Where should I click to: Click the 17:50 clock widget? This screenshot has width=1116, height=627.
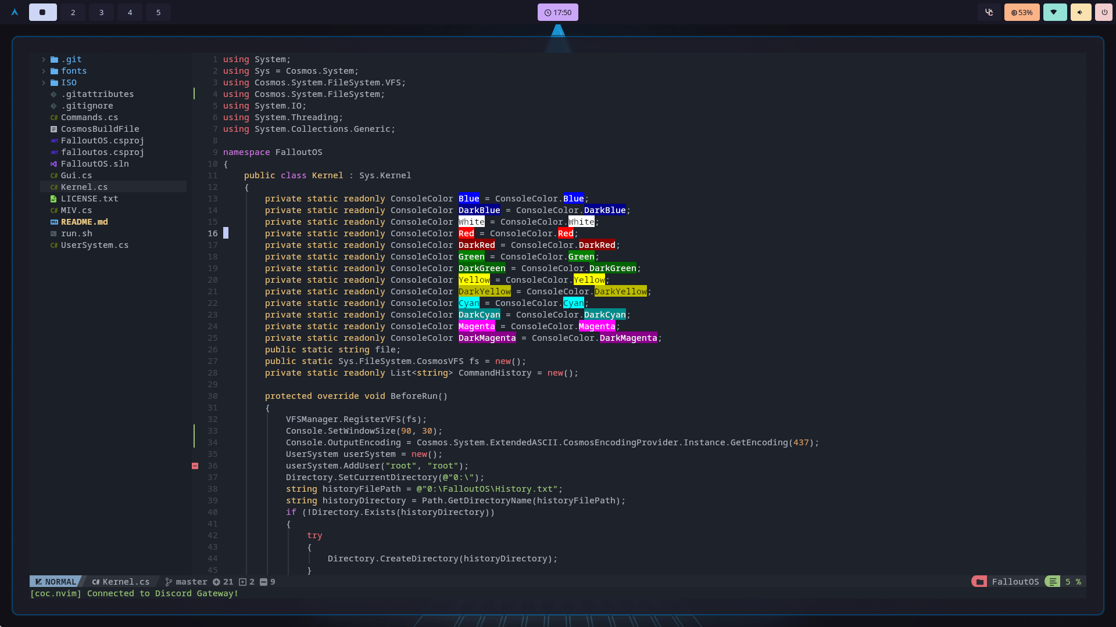point(557,12)
